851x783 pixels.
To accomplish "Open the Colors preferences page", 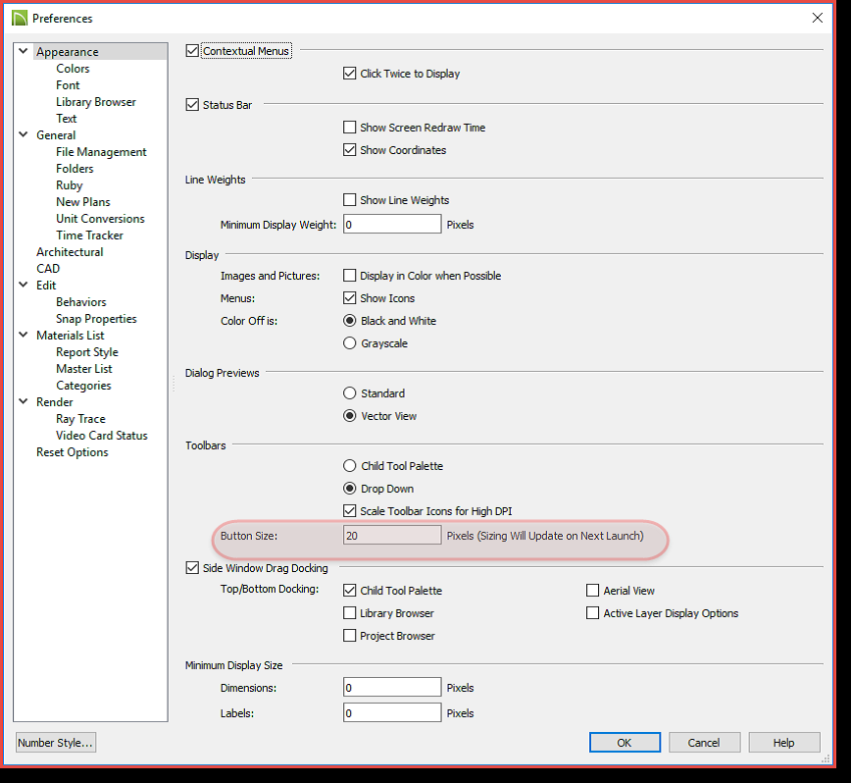I will [x=73, y=69].
